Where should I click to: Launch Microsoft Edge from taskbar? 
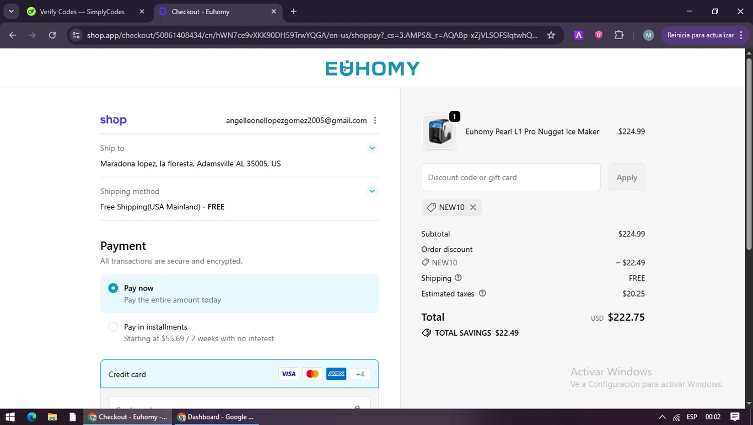[x=32, y=417]
